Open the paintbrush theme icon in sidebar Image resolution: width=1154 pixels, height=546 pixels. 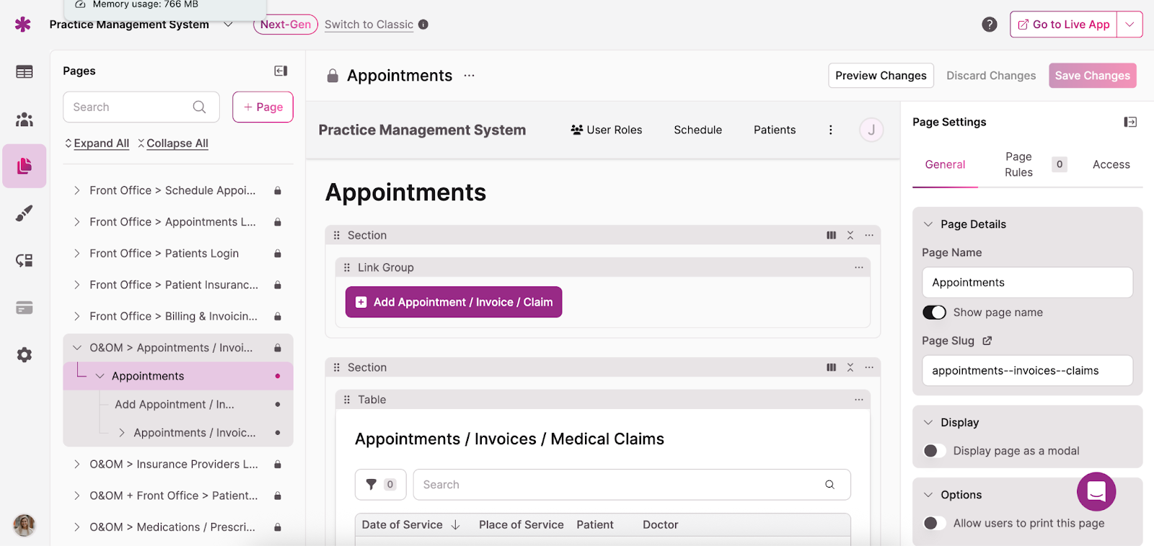pyautogui.click(x=25, y=213)
